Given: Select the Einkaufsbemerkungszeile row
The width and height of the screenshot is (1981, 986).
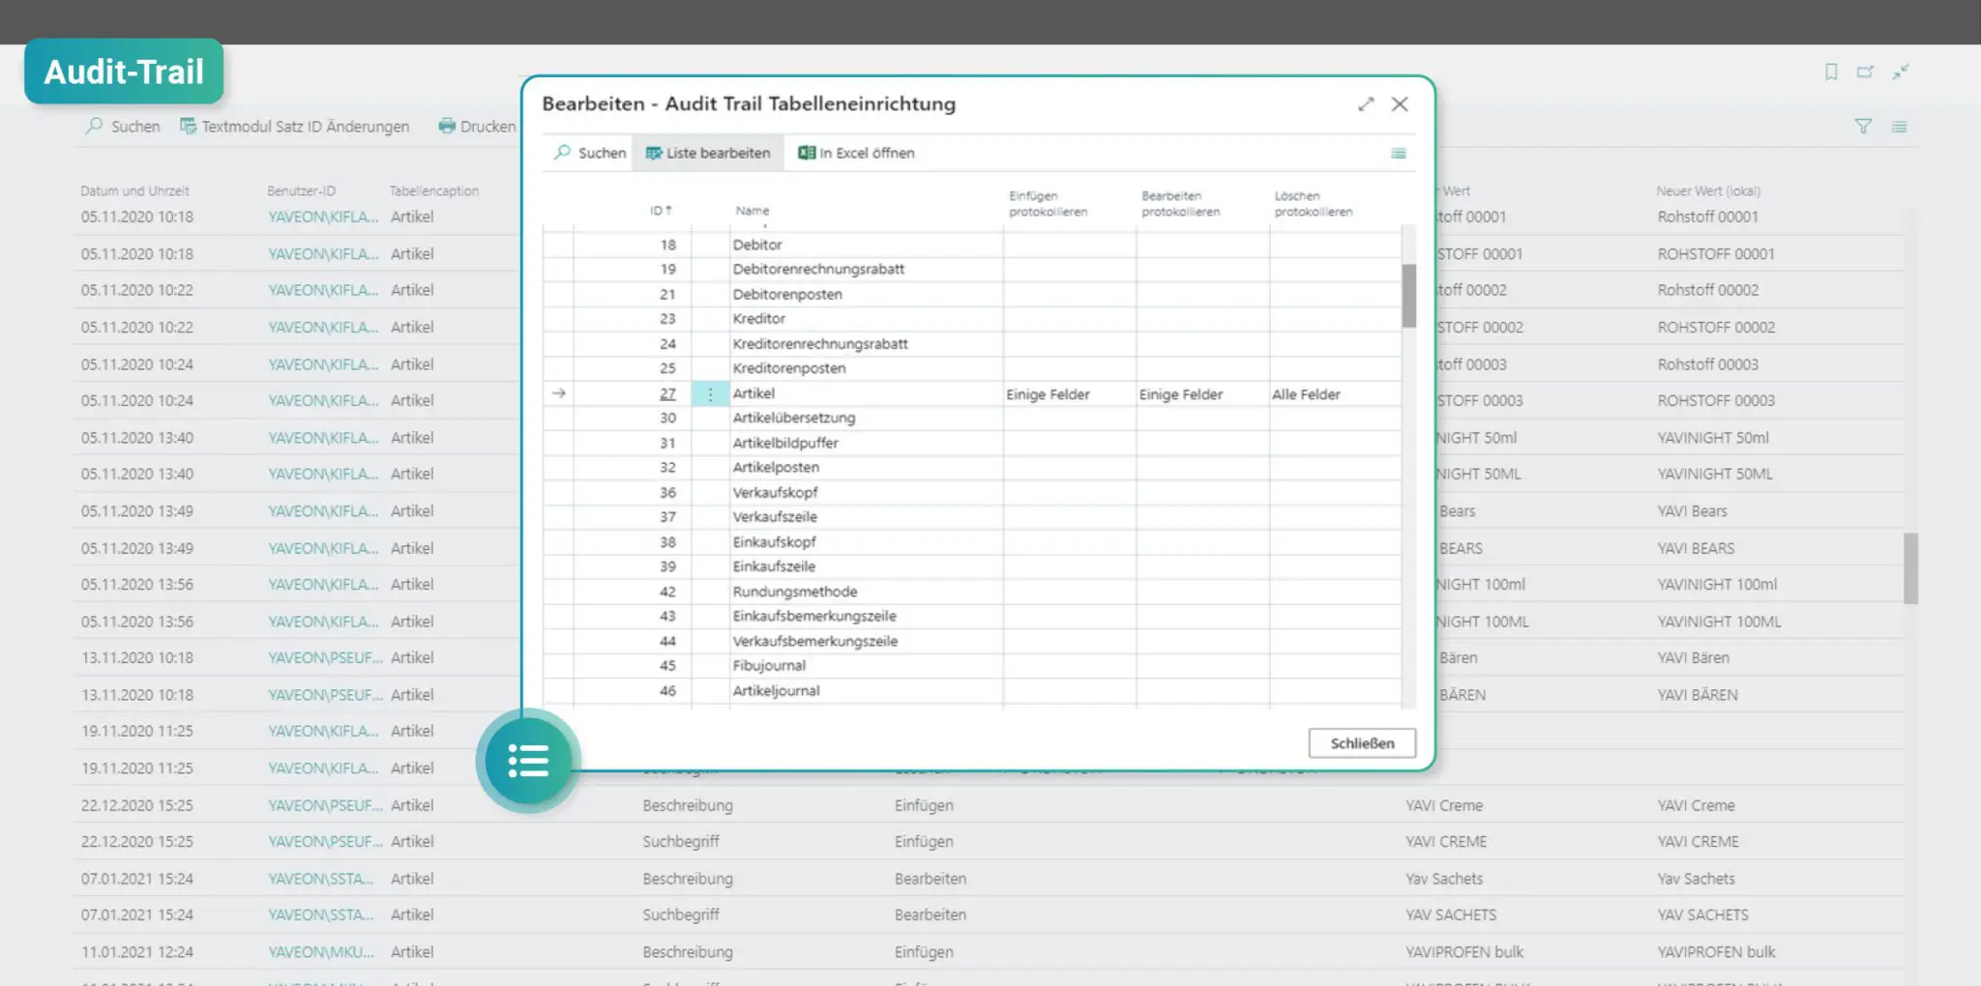Looking at the screenshot, I should (x=972, y=617).
